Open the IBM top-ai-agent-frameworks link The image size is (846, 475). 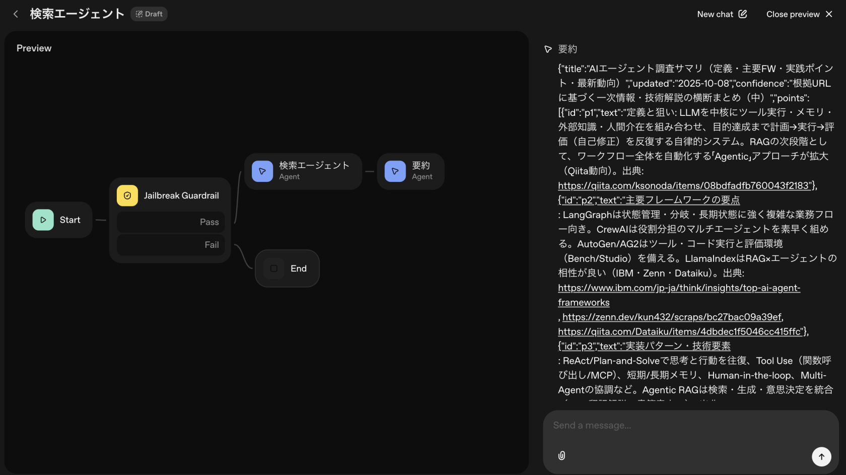point(679,288)
